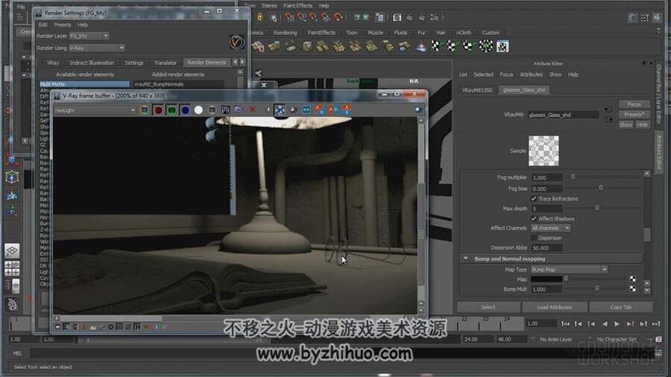Collapse Bump and Normal mapping section
This screenshot has height=377, width=671.
click(465, 259)
